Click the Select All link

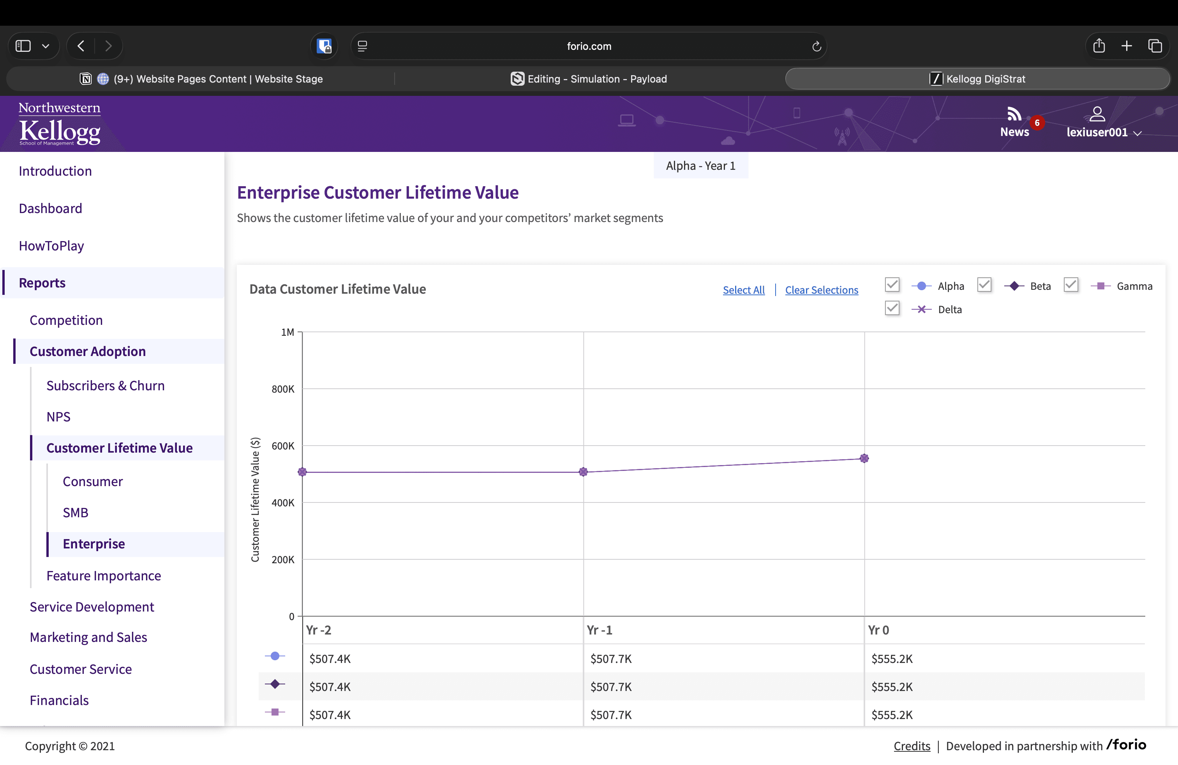pyautogui.click(x=743, y=290)
